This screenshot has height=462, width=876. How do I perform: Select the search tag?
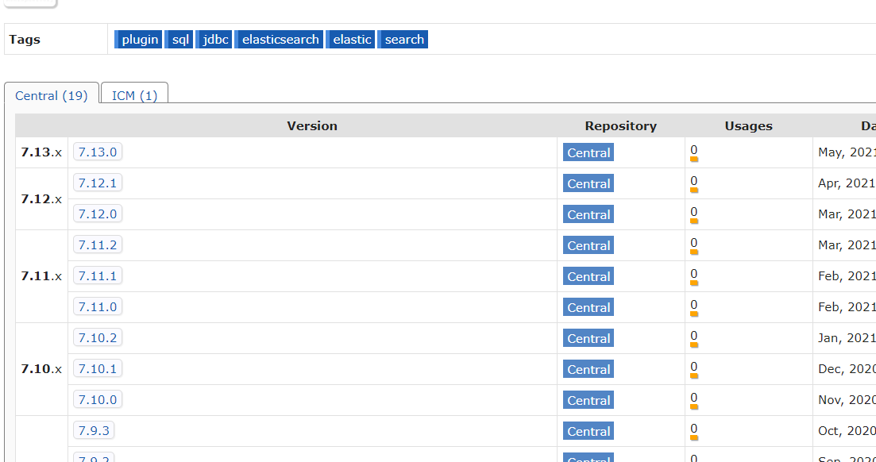pyautogui.click(x=403, y=39)
